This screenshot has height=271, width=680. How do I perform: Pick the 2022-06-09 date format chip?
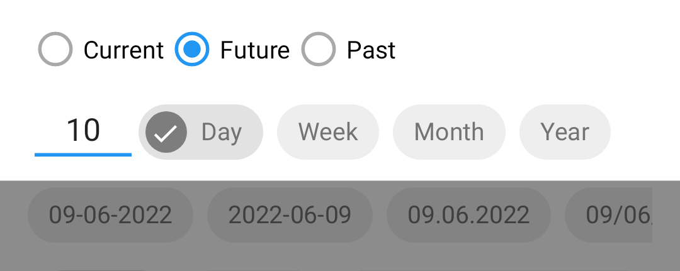(290, 214)
